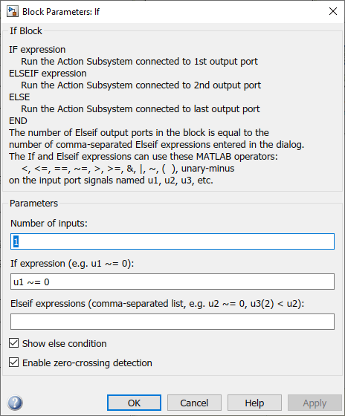
Task: Click the empty Elseif expressions field
Action: [172, 322]
